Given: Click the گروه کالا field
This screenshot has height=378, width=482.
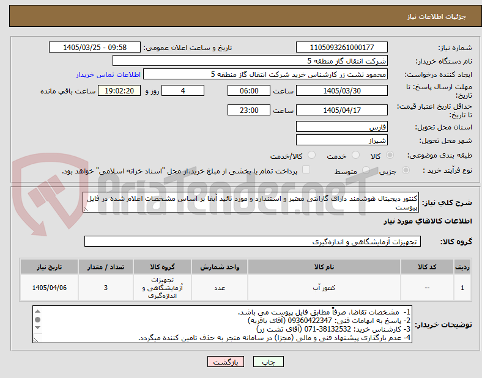Looking at the screenshot, I should tap(253, 241).
